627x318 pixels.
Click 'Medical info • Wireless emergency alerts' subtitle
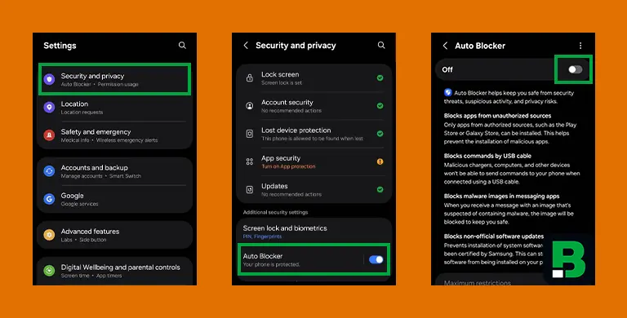(109, 140)
